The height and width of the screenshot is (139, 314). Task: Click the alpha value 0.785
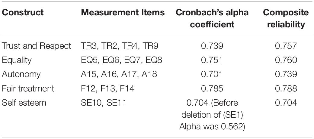pyautogui.click(x=212, y=88)
